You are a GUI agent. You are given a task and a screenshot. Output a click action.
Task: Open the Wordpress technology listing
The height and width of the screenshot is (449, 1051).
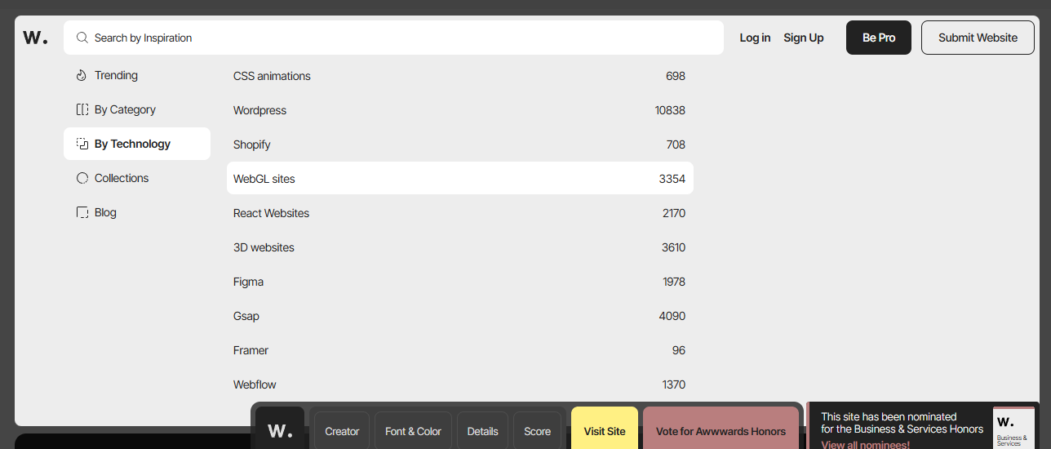pyautogui.click(x=459, y=110)
